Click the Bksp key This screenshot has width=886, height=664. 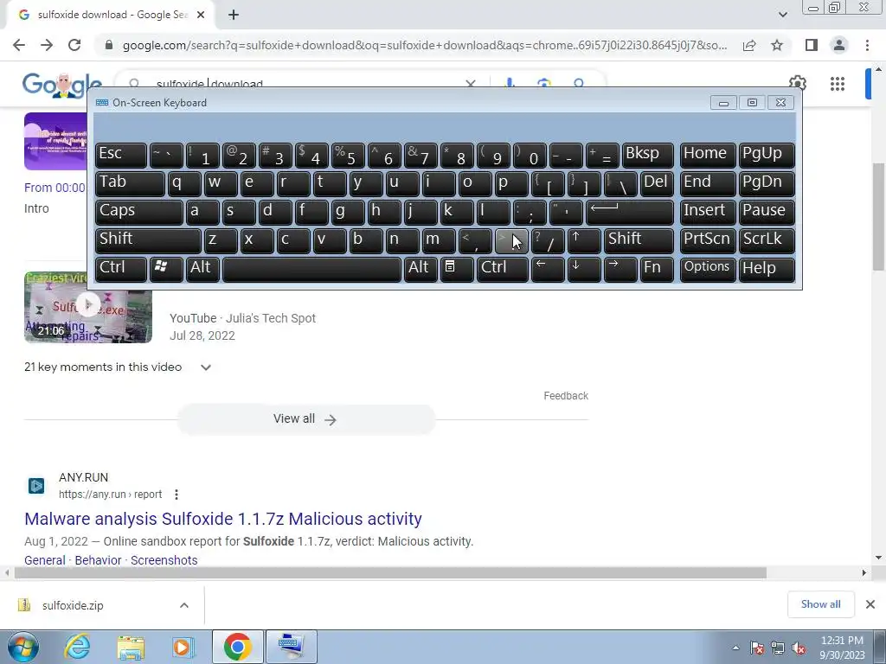pyautogui.click(x=647, y=156)
